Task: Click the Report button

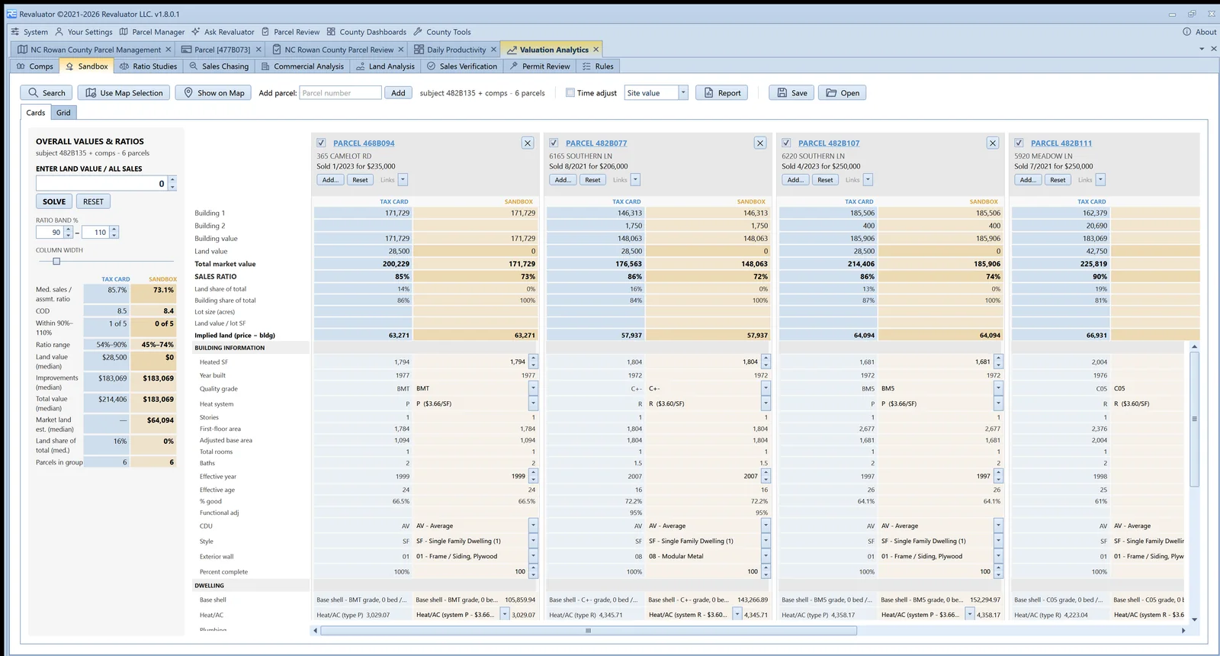Action: pos(722,93)
